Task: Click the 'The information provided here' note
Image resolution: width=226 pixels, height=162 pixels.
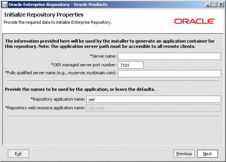Action: point(110,44)
